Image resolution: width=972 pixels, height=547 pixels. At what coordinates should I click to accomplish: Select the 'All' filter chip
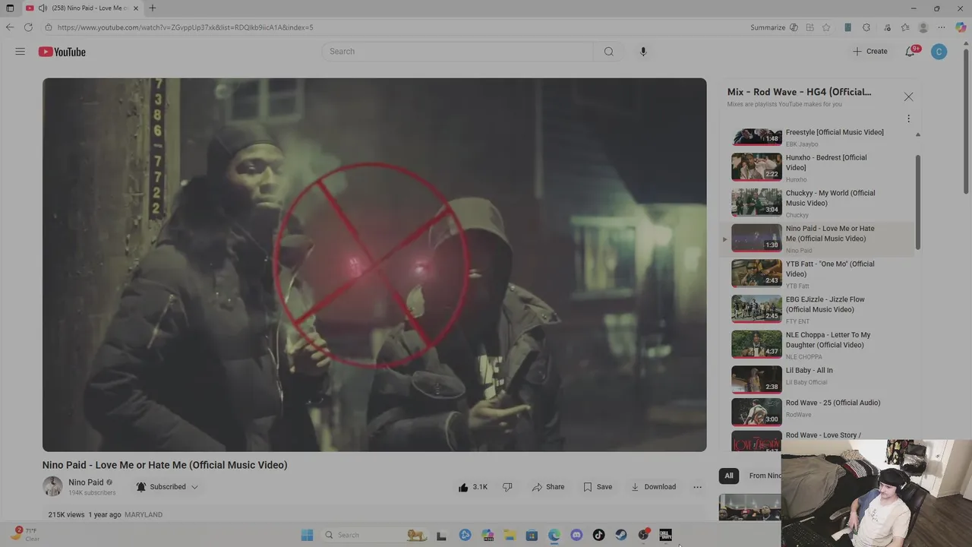coord(729,476)
